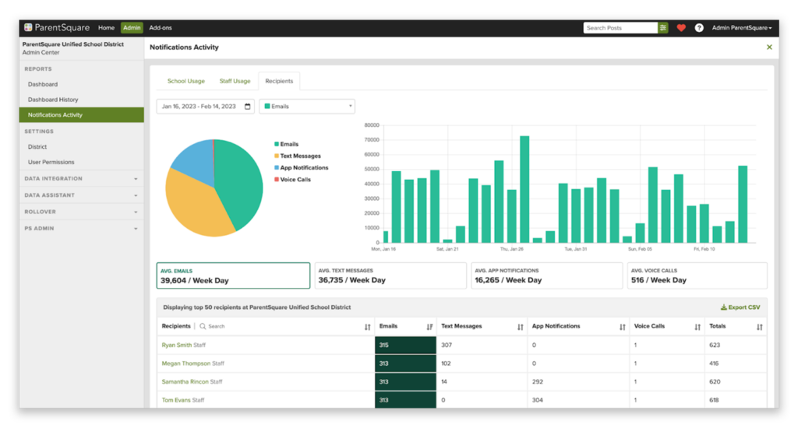Viewport: 798px width, 428px height.
Task: Click the ParentSquare logo icon
Action: [28, 27]
